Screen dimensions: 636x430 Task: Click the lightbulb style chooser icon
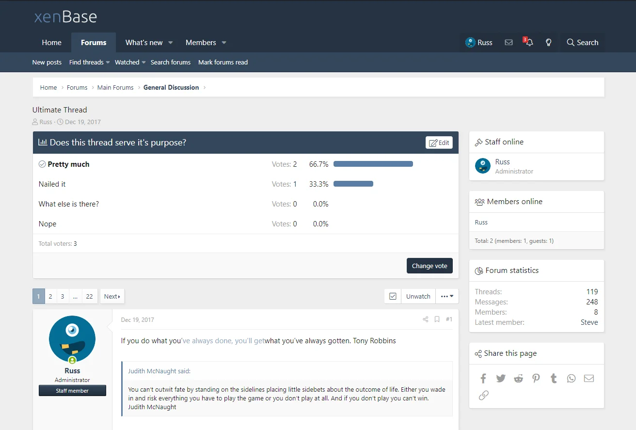[549, 43]
